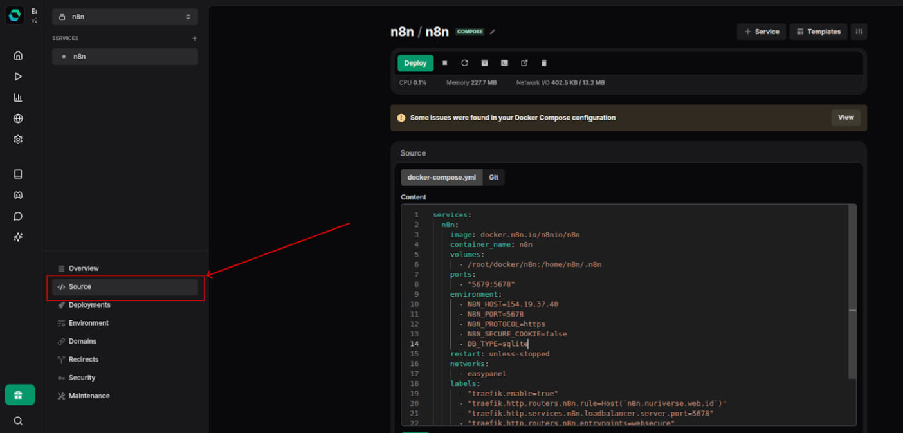This screenshot has width=903, height=433.
Task: Click the 'image: docker.n8n.io/n8nio/n8n' line
Action: coord(515,235)
